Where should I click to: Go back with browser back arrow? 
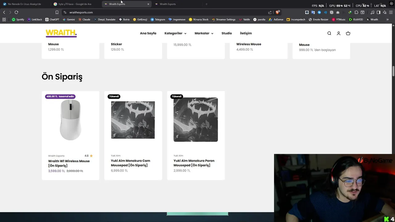tap(4, 12)
